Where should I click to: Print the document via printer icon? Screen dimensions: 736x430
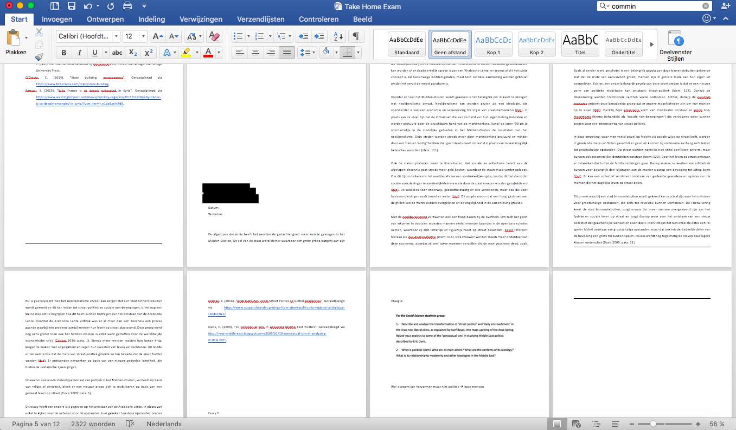coord(127,7)
